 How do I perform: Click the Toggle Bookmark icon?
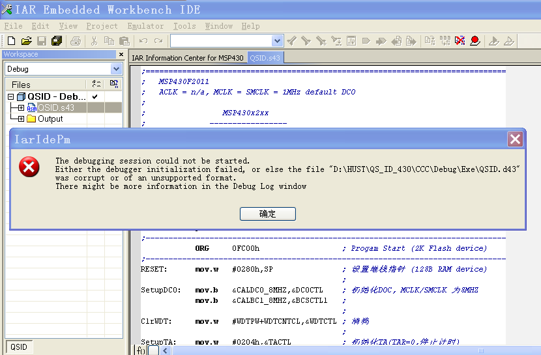click(366, 41)
